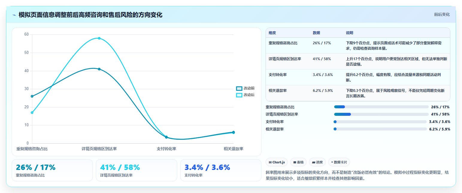Click the description starting 下降0.3个百分点
462x193 pixels.
point(395,93)
